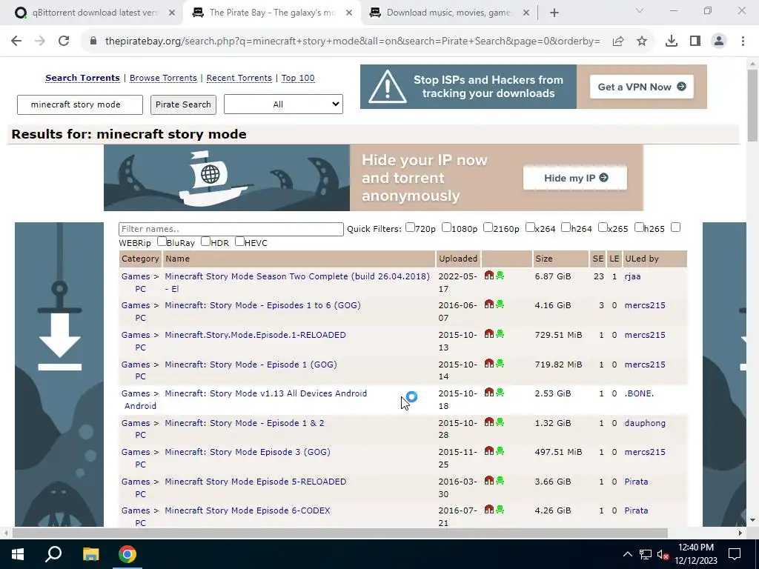Open Windows Start menu

coord(18,554)
